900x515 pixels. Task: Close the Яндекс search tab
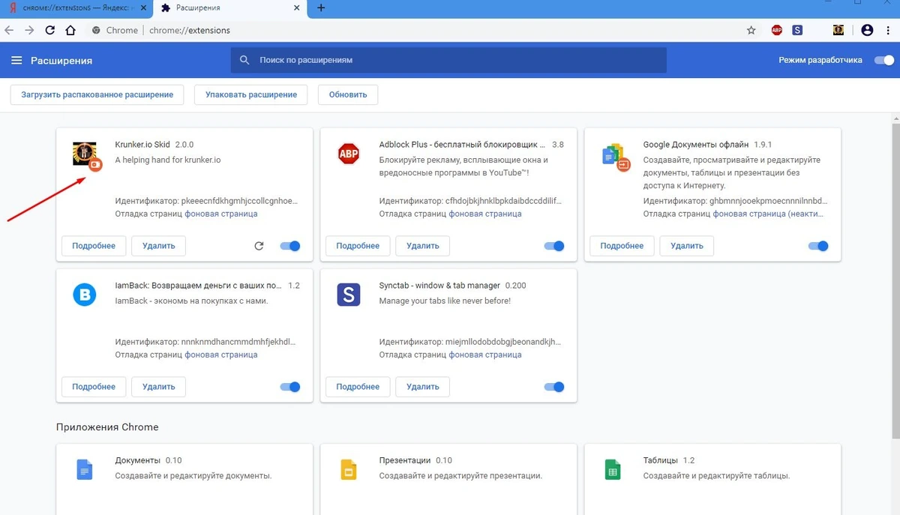[x=142, y=8]
